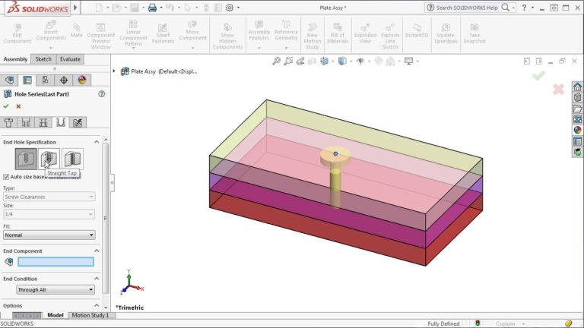
Task: Click the Mate button
Action: pos(76,31)
